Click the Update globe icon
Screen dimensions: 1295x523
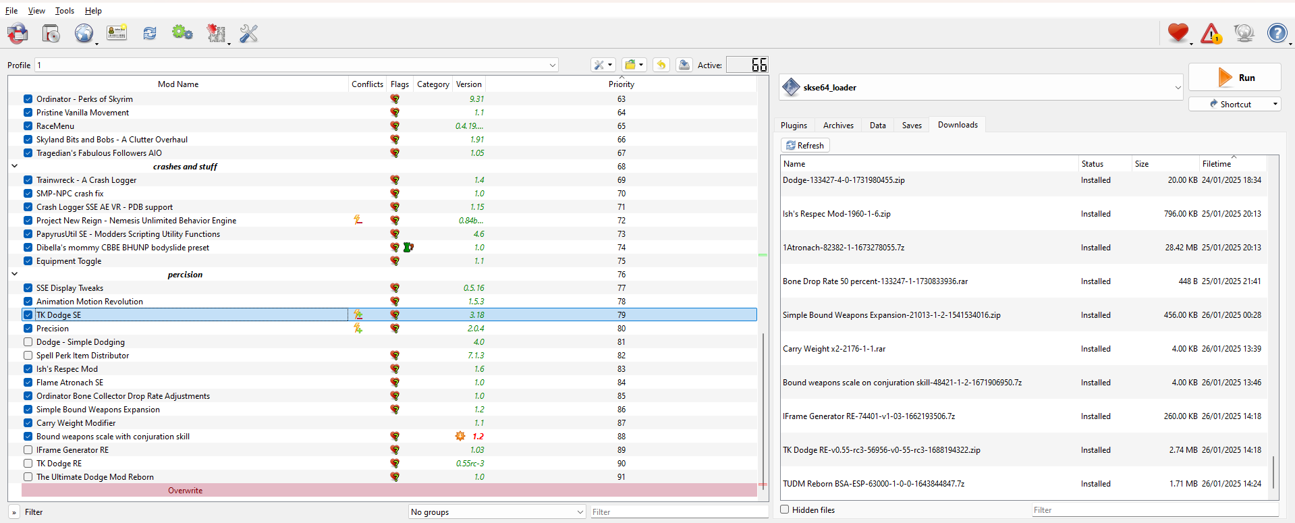(1244, 33)
